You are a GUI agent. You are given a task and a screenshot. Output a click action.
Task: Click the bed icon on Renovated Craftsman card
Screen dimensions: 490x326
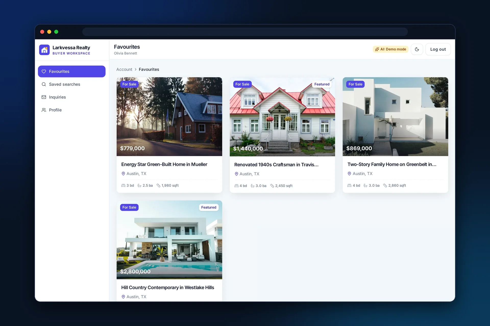point(236,186)
